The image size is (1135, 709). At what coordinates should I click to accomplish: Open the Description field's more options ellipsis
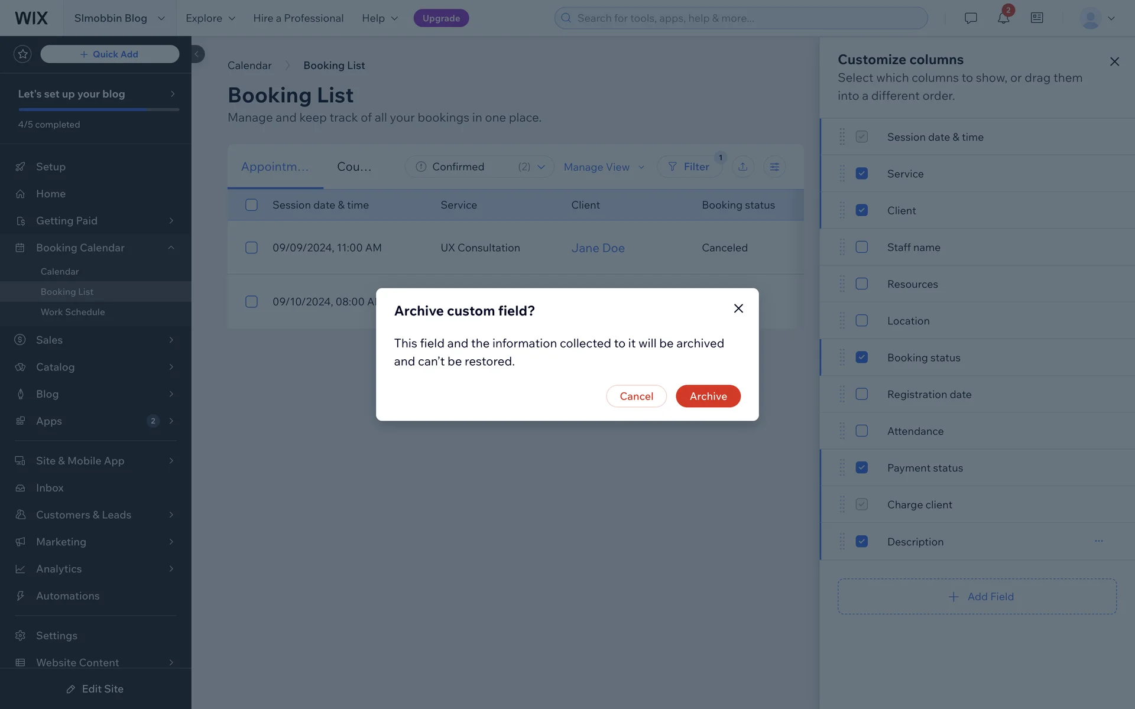click(x=1098, y=541)
